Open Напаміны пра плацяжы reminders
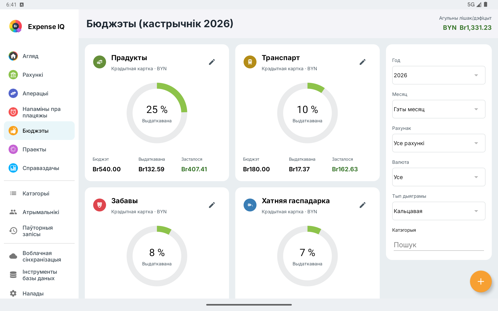This screenshot has width=498, height=311. point(39,112)
